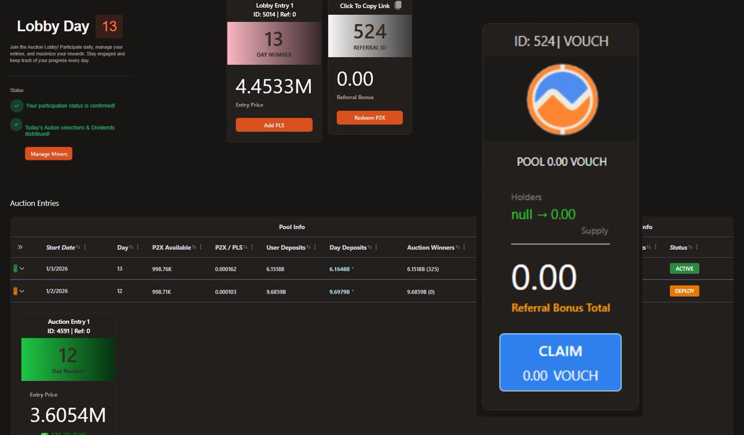Collapse the 1/2/2026 auction row

pyautogui.click(x=22, y=291)
